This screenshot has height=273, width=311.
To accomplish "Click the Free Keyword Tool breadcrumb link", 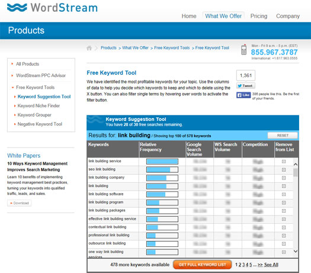I will (x=212, y=48).
